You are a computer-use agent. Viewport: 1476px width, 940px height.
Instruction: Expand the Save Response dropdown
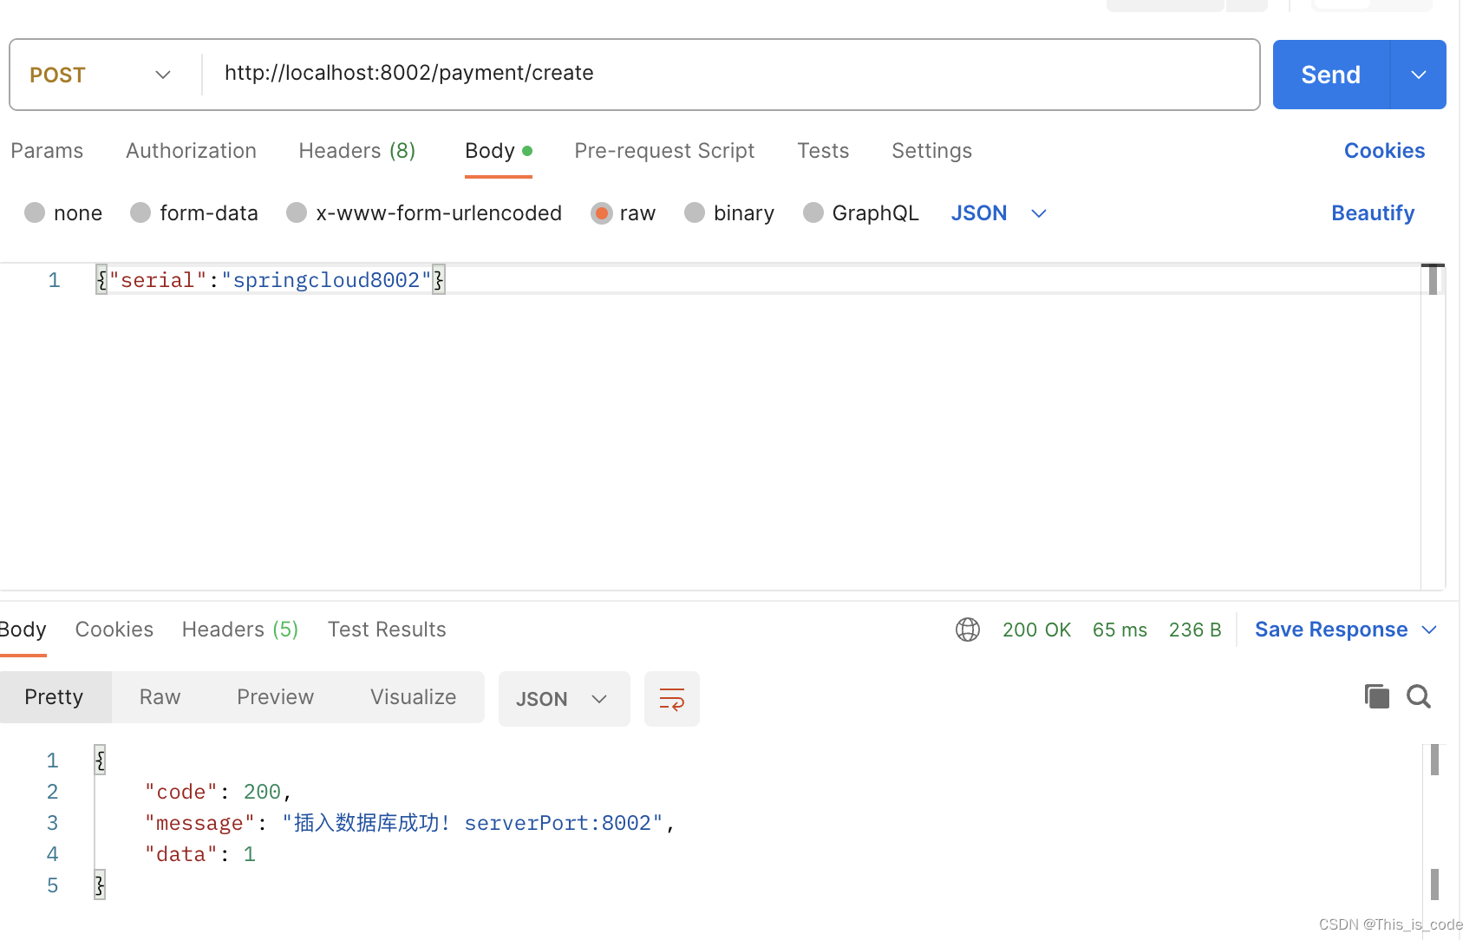pos(1431,630)
